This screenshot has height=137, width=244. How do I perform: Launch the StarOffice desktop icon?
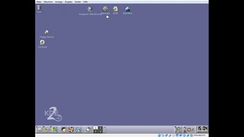click(x=128, y=11)
